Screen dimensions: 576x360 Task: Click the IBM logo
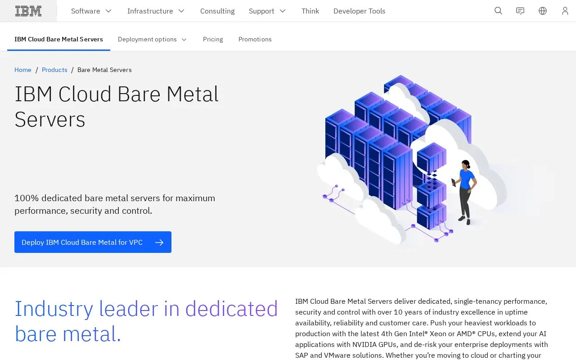point(28,11)
